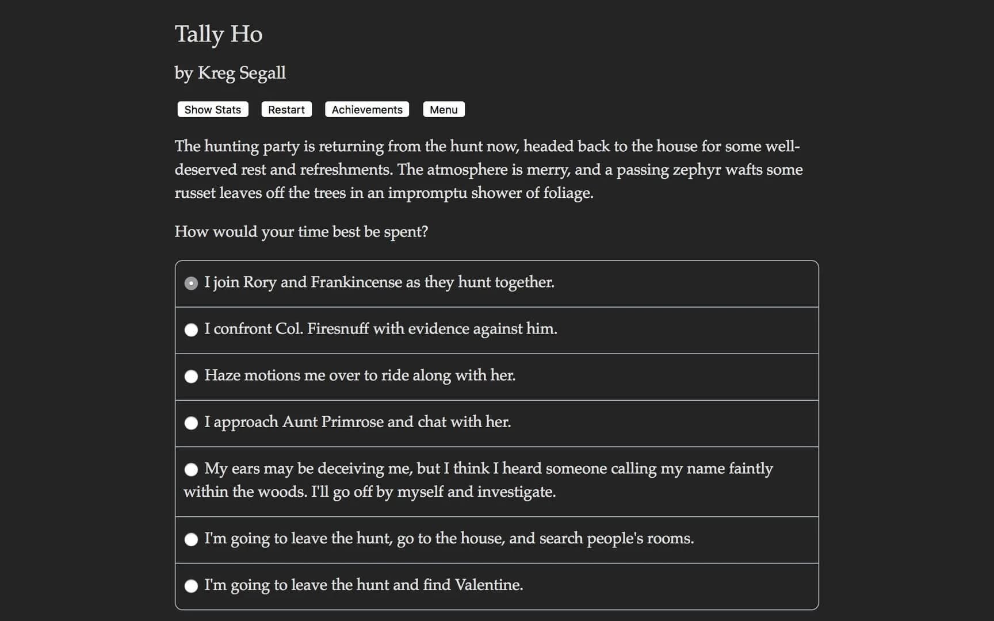This screenshot has width=994, height=621.
Task: Open the Menu
Action: tap(444, 109)
